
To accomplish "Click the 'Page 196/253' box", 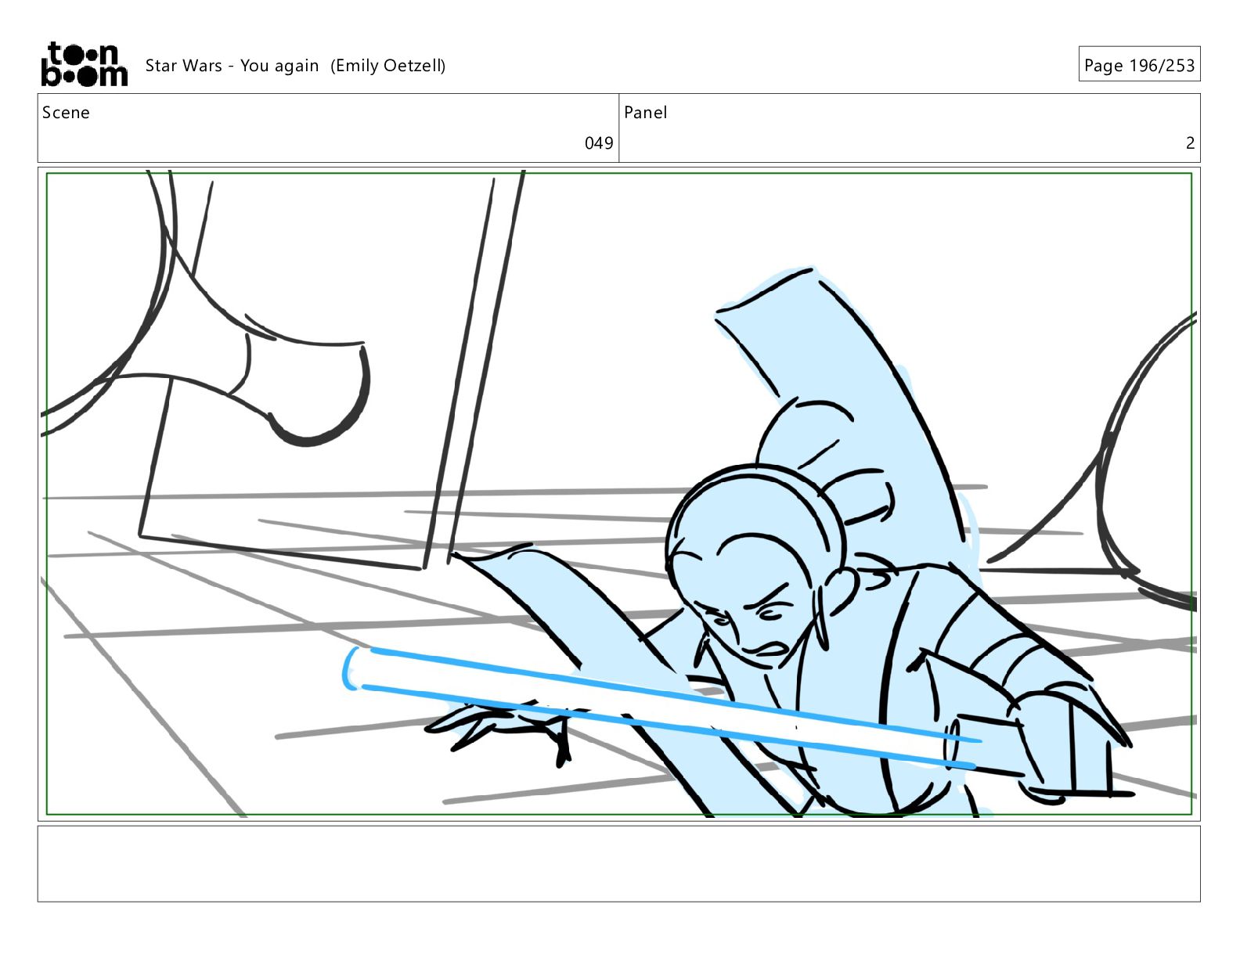I will point(1139,64).
